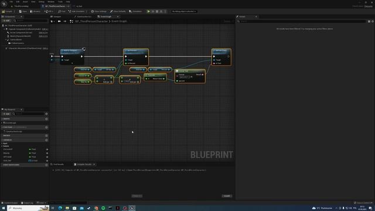Click the stop simulation icon
375x211 pixels.
(x=157, y=11)
